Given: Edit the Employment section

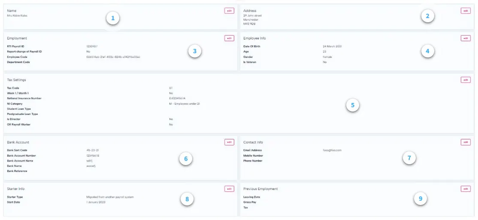Looking at the screenshot, I should click(229, 38).
